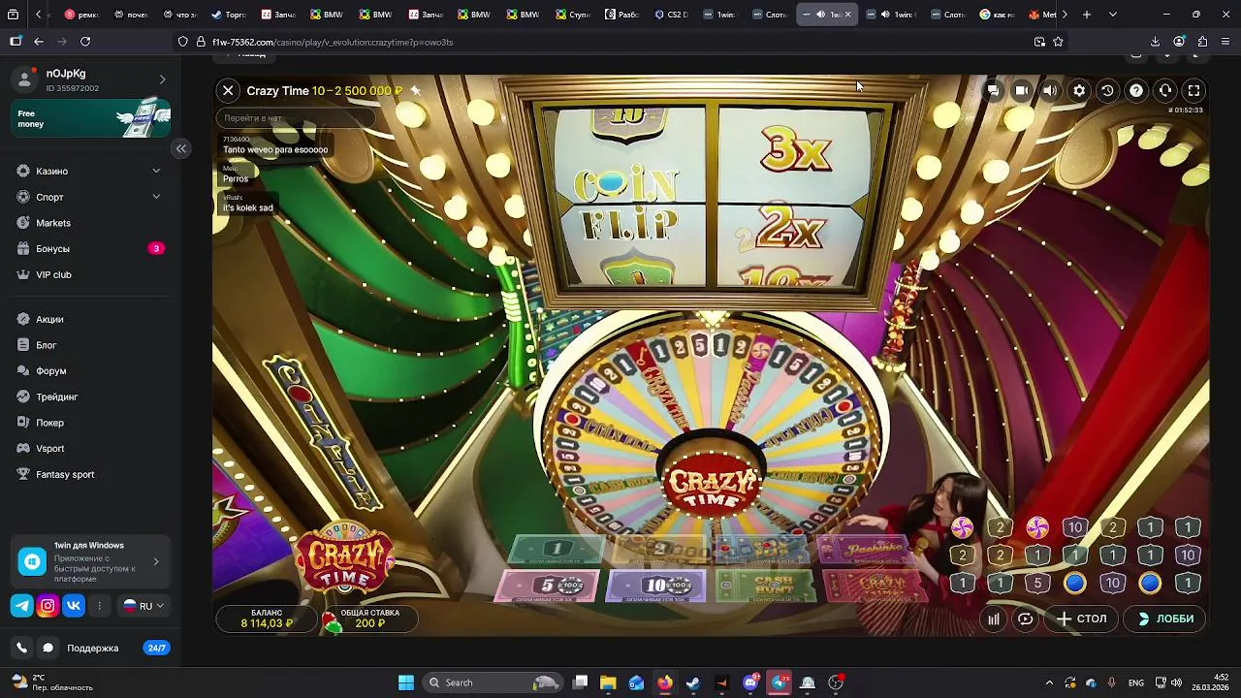Image resolution: width=1241 pixels, height=698 pixels.
Task: Open the game help question mark
Action: [x=1136, y=90]
